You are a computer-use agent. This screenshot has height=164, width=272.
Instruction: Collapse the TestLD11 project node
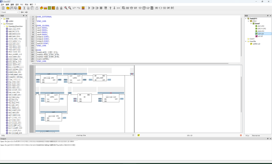point(246,19)
